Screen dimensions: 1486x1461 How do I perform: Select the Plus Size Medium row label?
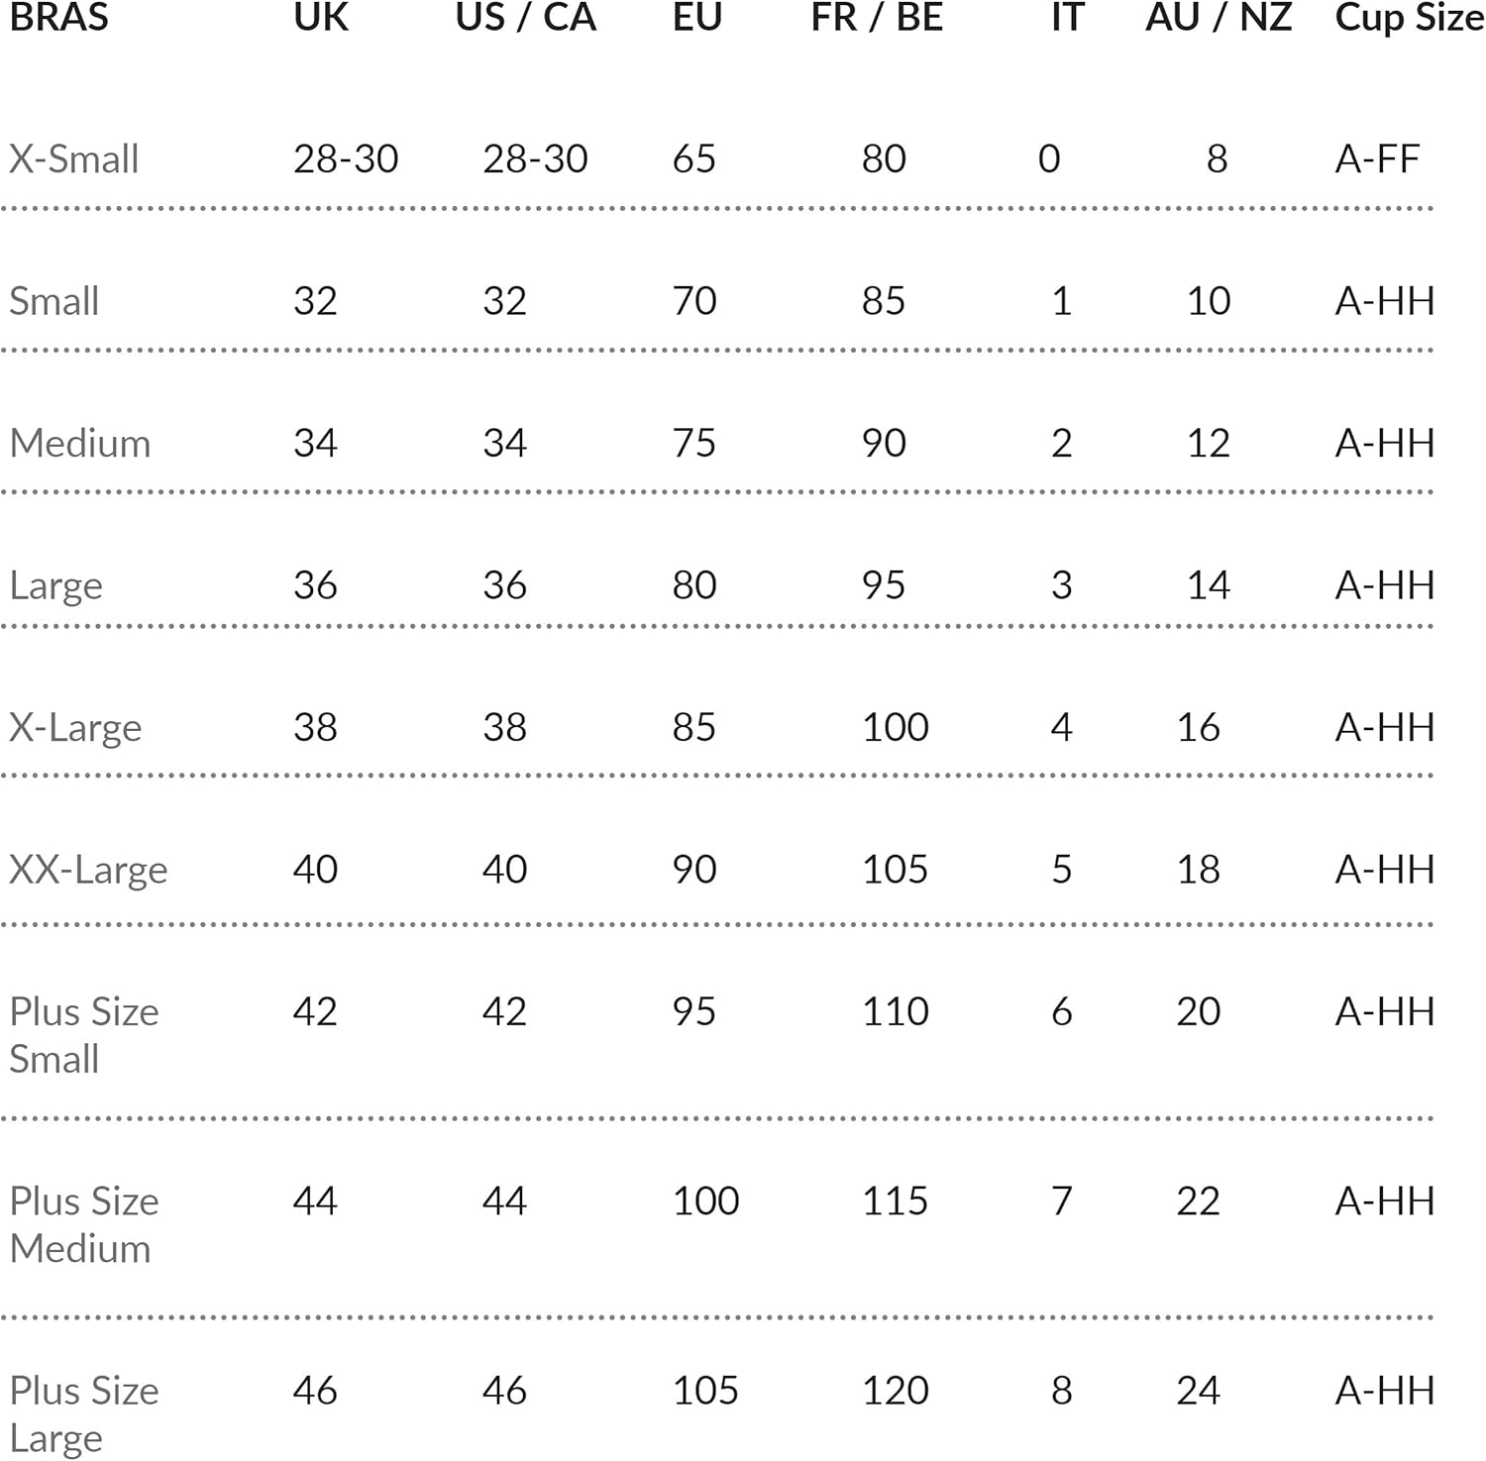tap(84, 1224)
